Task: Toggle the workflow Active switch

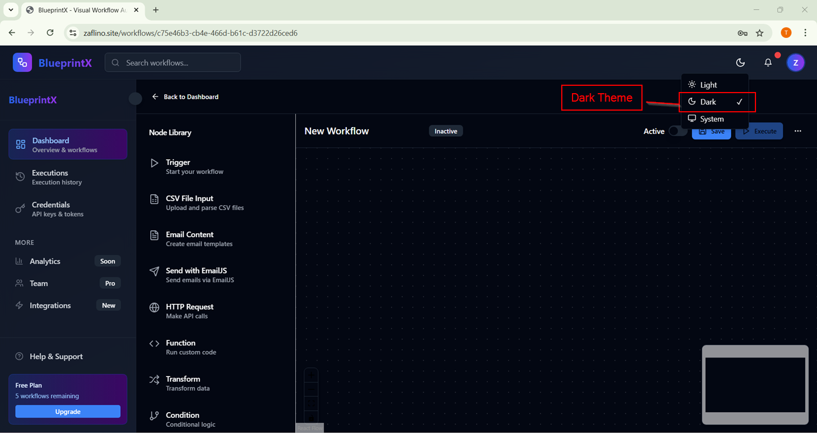Action: pyautogui.click(x=677, y=131)
